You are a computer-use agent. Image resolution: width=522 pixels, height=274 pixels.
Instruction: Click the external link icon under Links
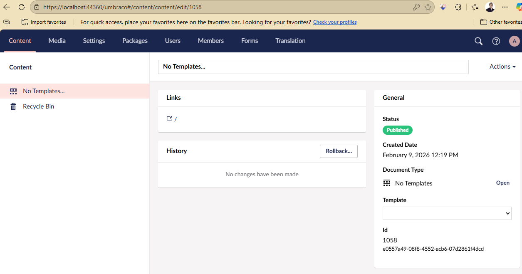coord(169,118)
